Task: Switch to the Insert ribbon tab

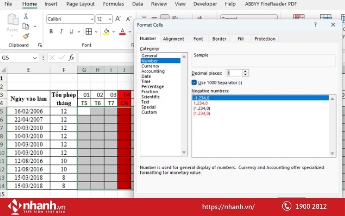Action: [51, 4]
